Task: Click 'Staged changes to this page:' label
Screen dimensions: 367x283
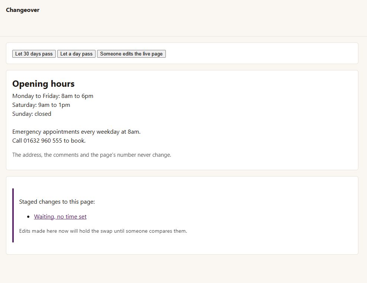Action: pyautogui.click(x=57, y=202)
